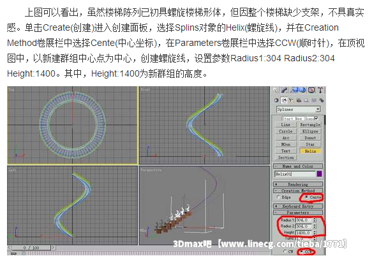This screenshot has height=256, width=372.
Task: Open the Create tab in command panel
Action: (276, 90)
